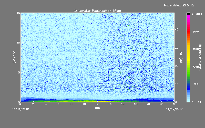This screenshot has height=128, width=205.
Task: Click the 12: hour tick label
Action: (97, 104)
